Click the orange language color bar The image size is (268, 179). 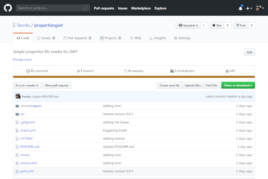(134, 77)
